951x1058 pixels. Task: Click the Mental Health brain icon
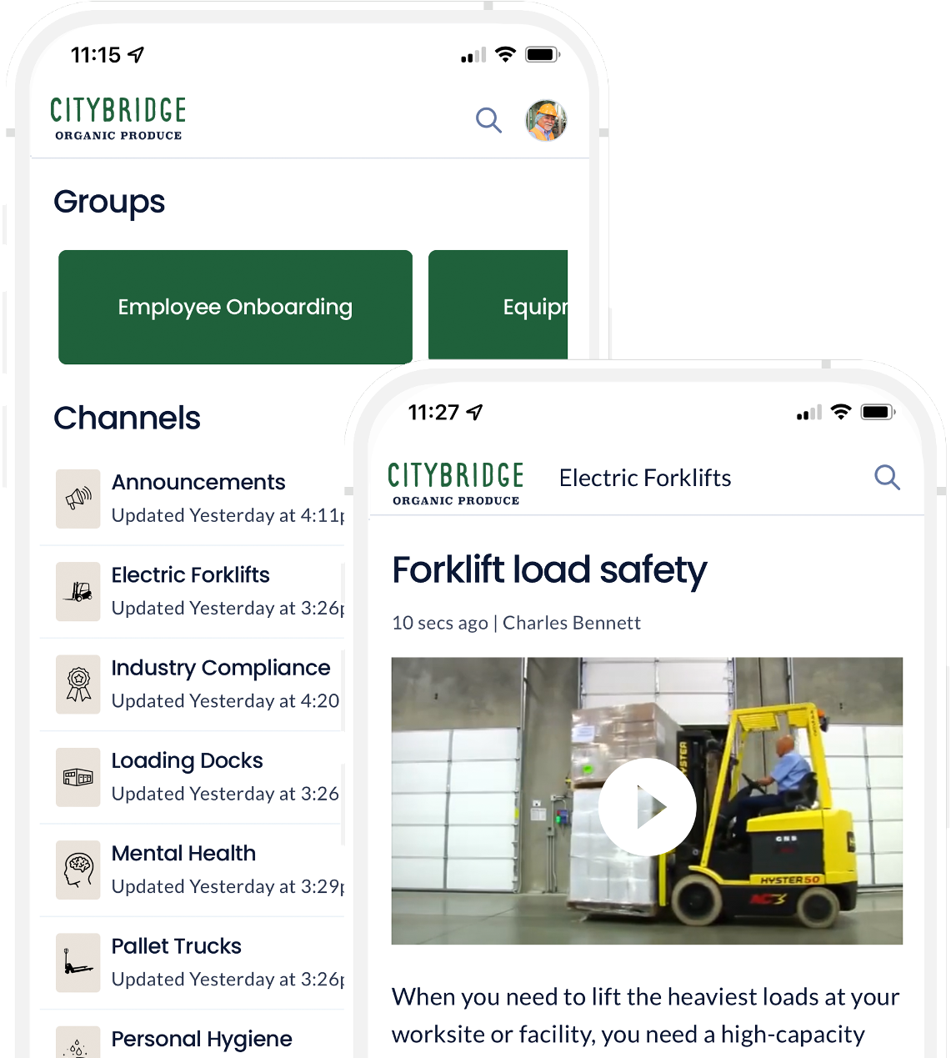(78, 870)
